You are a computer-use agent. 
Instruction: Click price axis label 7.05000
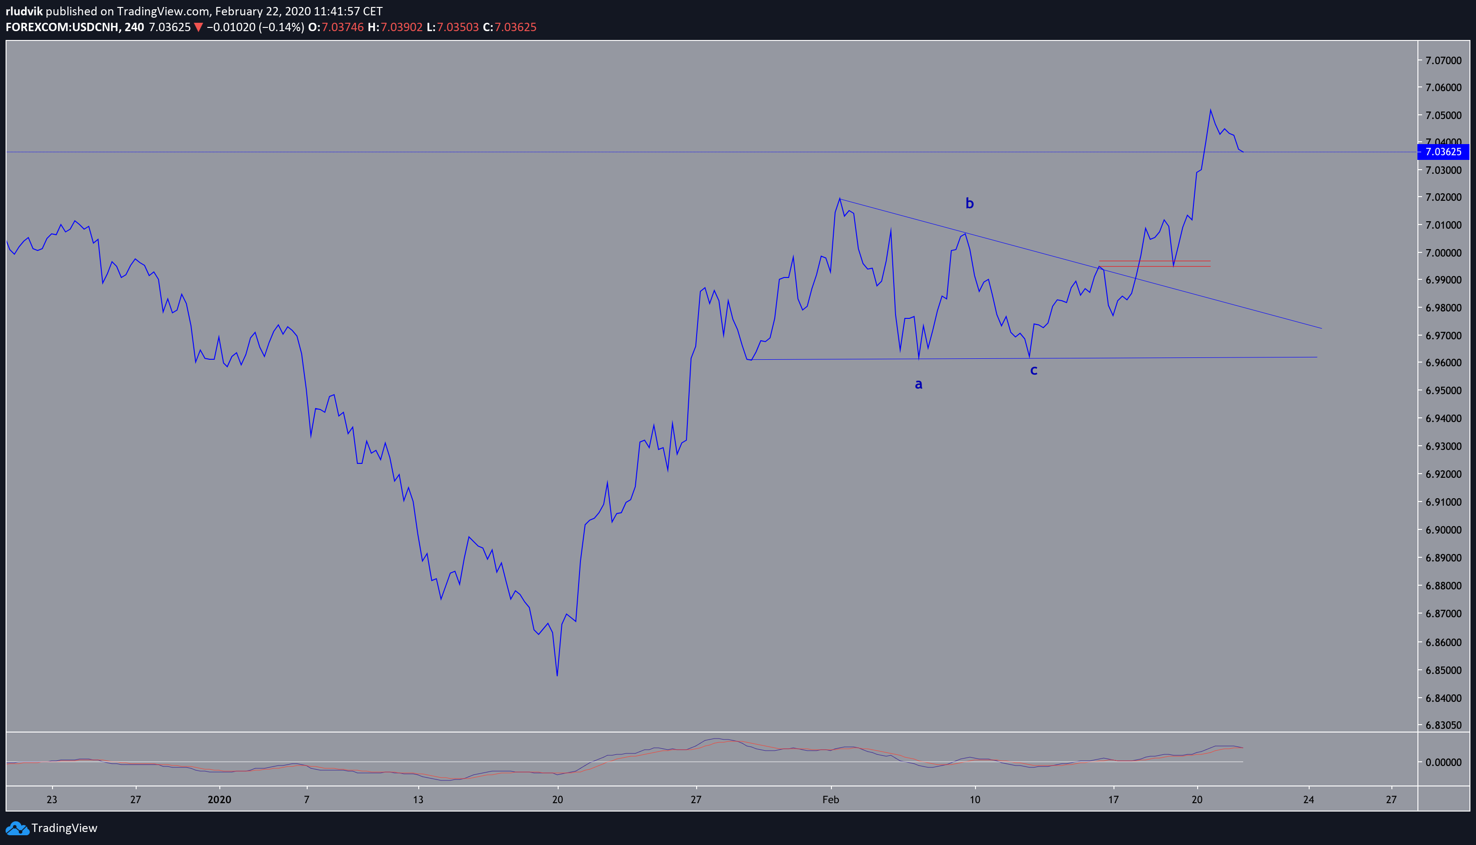pos(1443,115)
